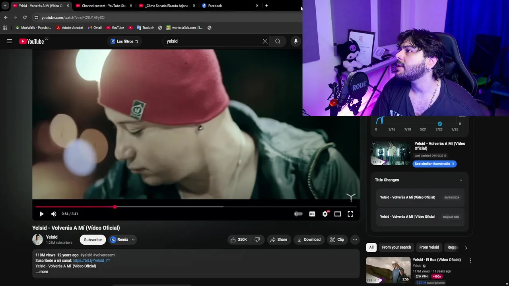Mute the video volume
509x286 pixels.
54,214
